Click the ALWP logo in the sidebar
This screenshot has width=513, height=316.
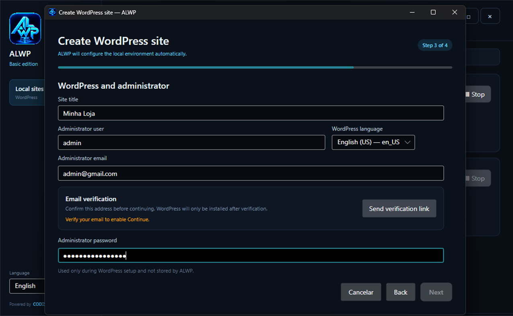(25, 29)
